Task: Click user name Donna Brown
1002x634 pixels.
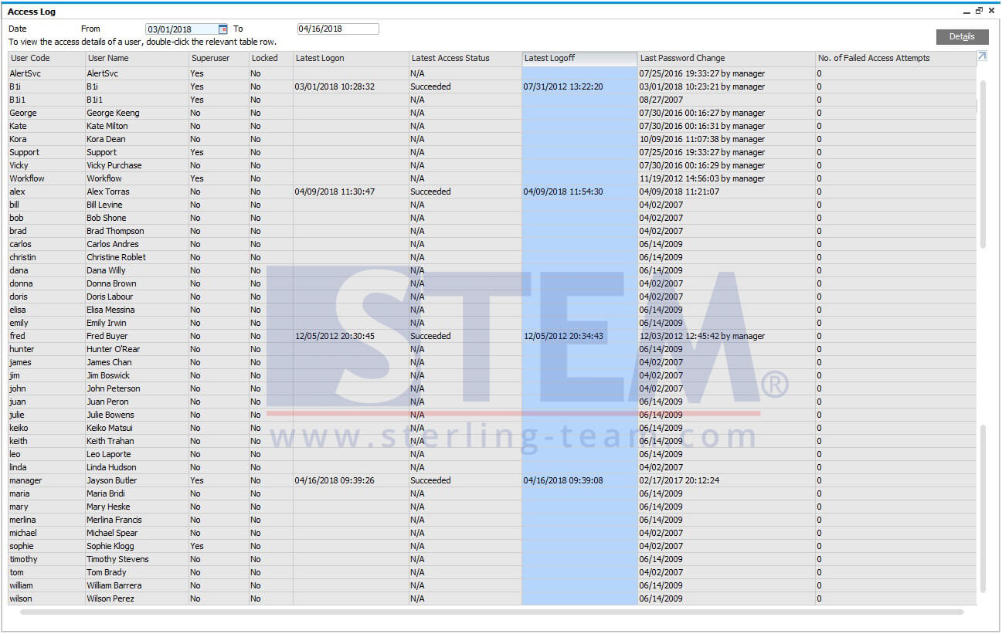Action: tap(111, 283)
